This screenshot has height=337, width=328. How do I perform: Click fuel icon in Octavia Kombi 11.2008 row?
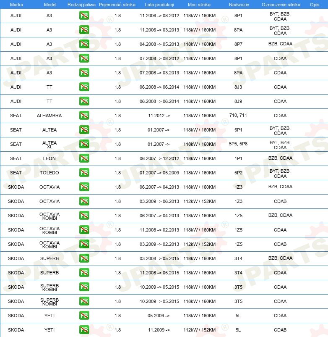point(84,230)
